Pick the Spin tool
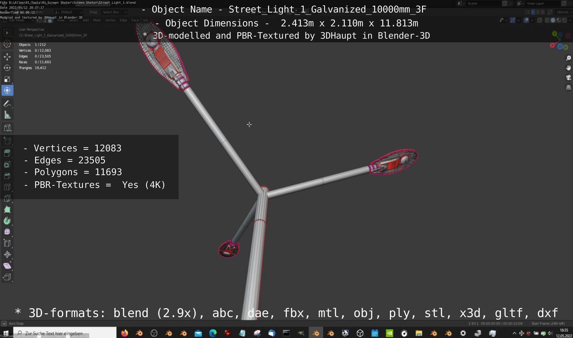 click(x=7, y=221)
